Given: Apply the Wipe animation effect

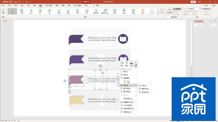Looking at the screenshot, I should [68, 11].
